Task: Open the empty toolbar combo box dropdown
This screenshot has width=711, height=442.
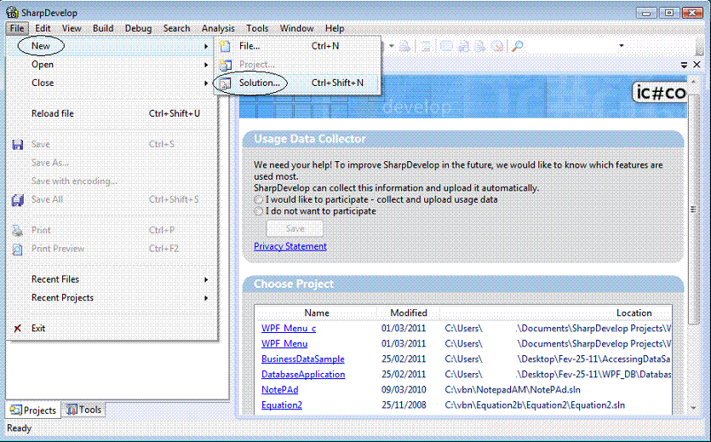Action: click(x=622, y=46)
